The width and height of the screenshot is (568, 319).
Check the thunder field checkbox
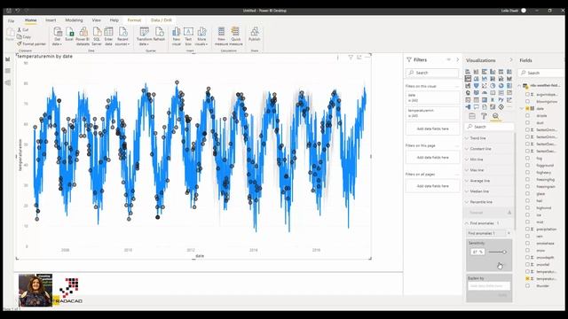pos(527,285)
